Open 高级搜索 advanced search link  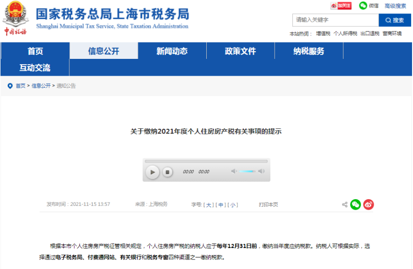395,6
